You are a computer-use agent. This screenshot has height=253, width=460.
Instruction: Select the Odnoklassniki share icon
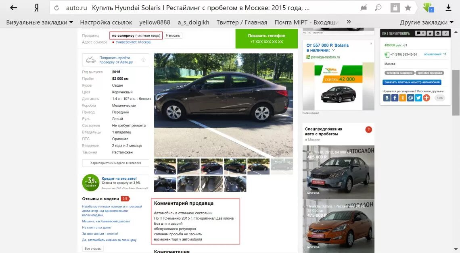click(402, 98)
